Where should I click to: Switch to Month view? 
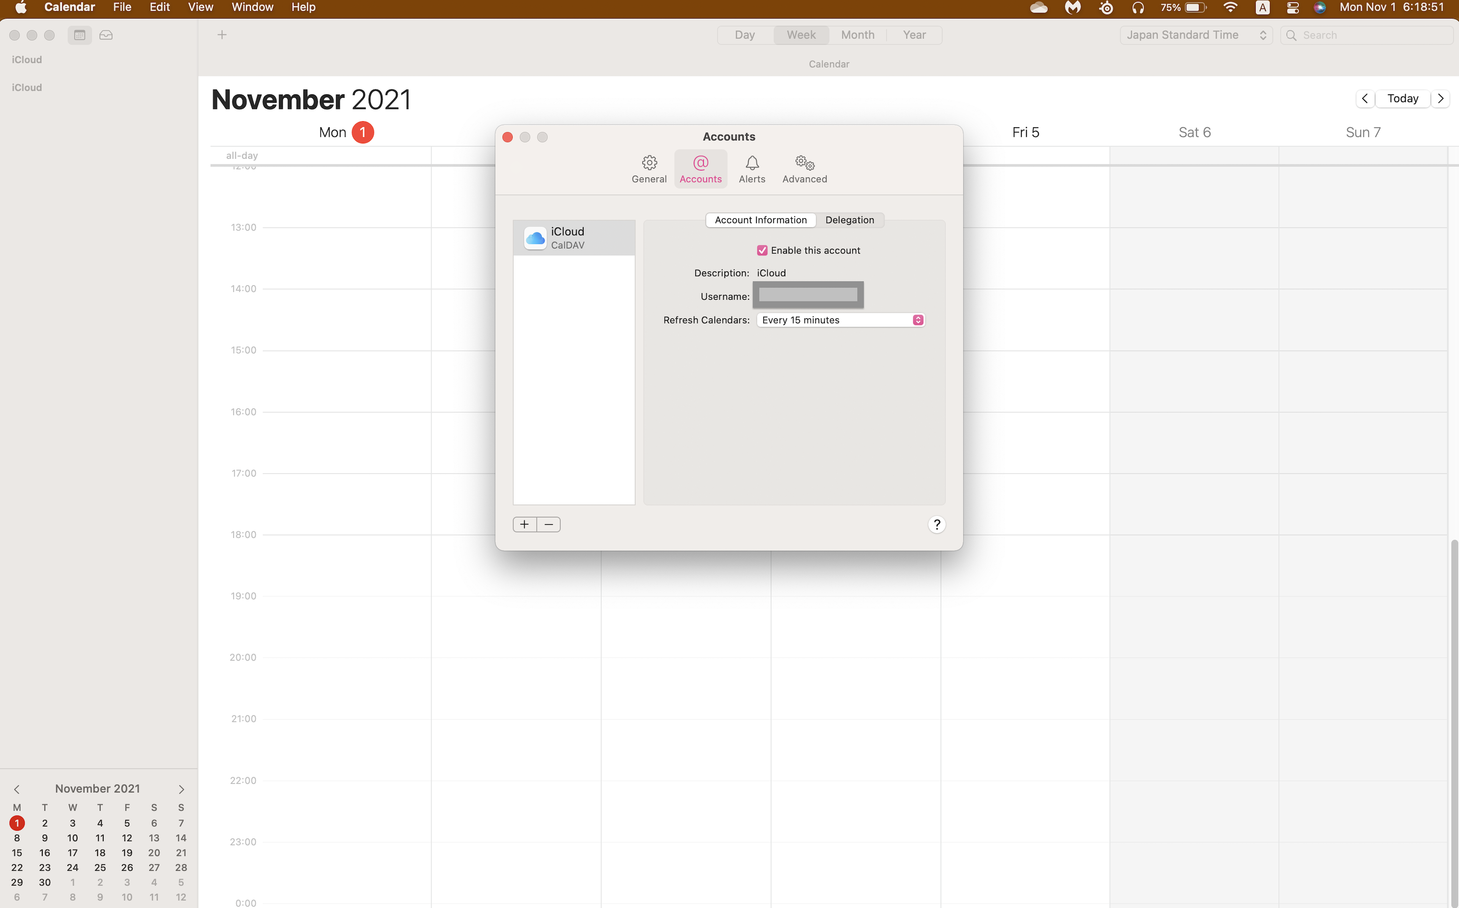click(x=857, y=35)
